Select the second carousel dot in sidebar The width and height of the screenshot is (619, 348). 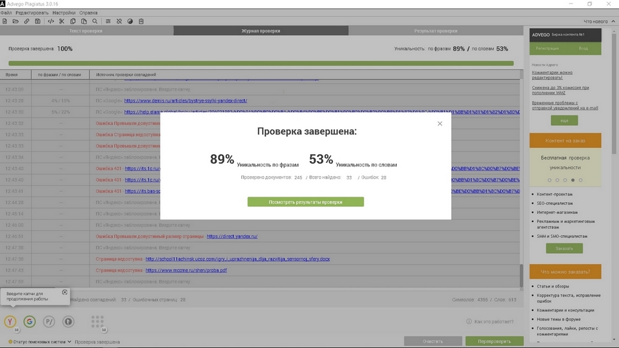tap(557, 180)
